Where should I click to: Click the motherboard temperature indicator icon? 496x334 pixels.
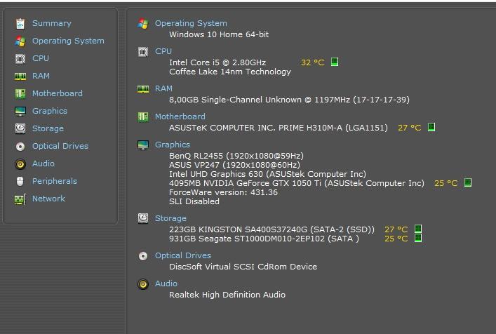point(431,127)
